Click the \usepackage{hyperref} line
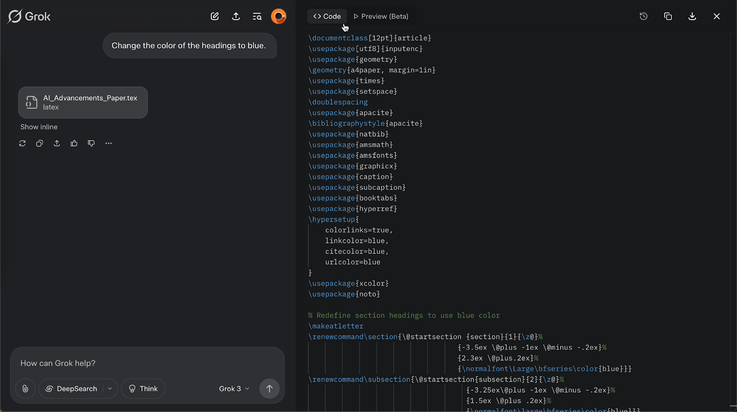The height and width of the screenshot is (412, 737). point(353,209)
